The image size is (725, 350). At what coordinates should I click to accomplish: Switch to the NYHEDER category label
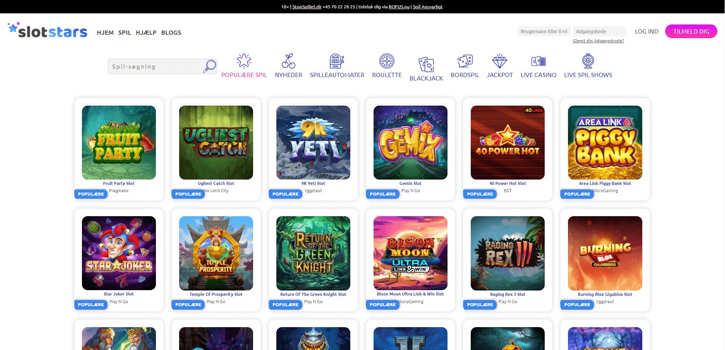coord(289,75)
